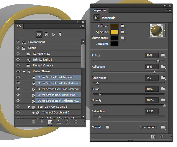Click add new light bulb in 3D panel footer
Viewport: 177px width, 147px height.
42,122
